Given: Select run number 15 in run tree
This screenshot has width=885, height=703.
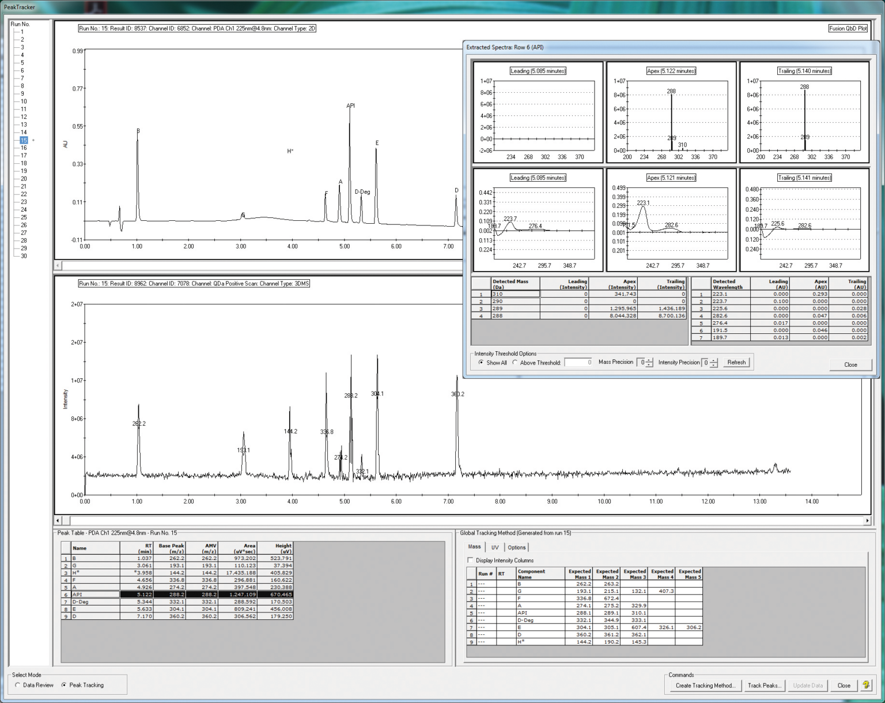Looking at the screenshot, I should point(24,140).
